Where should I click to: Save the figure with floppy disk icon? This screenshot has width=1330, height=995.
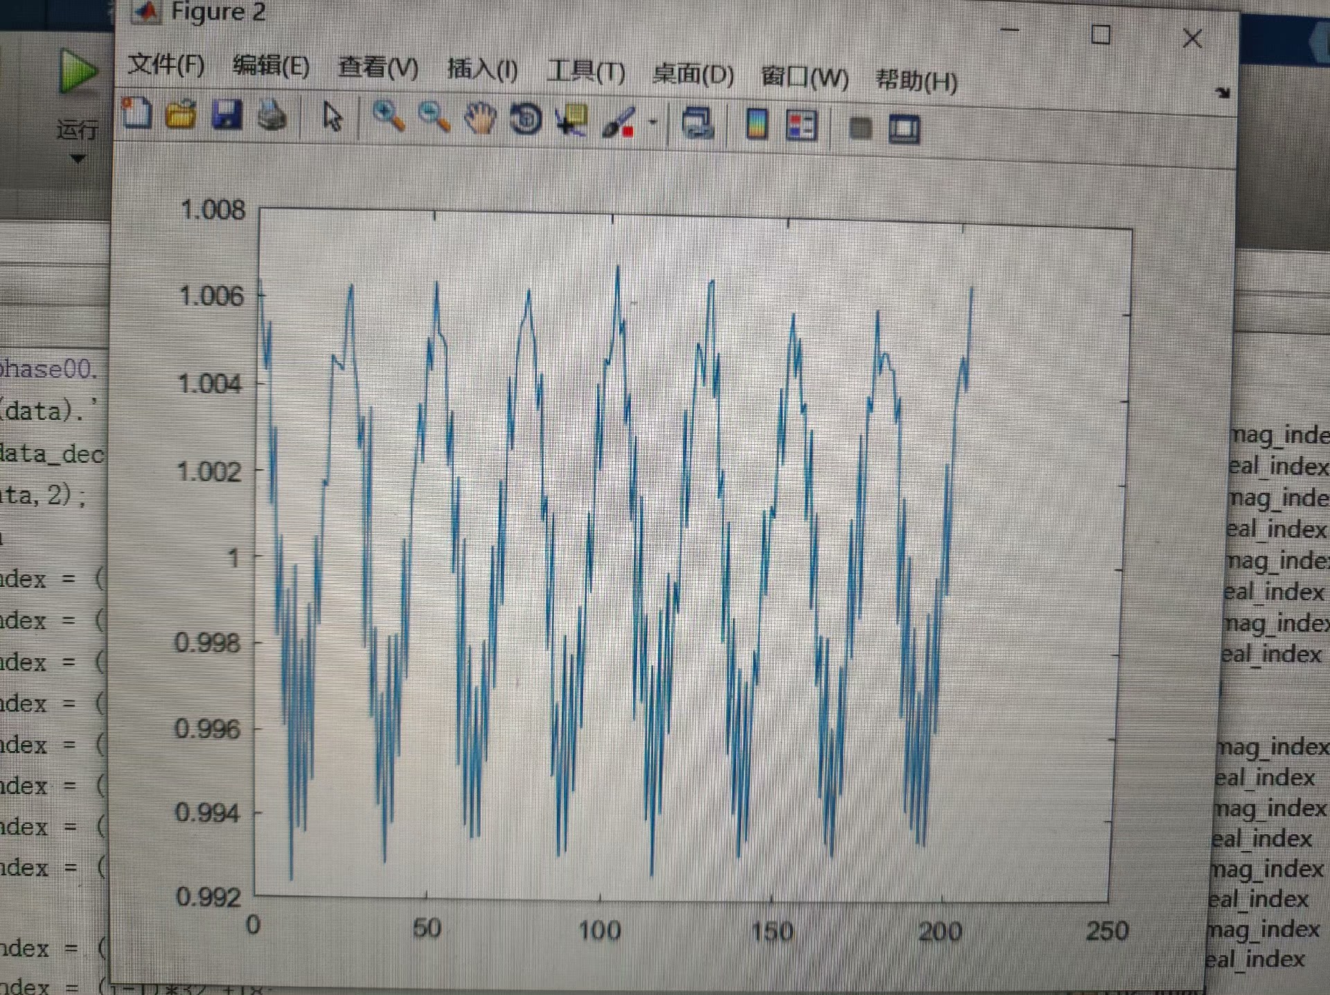227,115
